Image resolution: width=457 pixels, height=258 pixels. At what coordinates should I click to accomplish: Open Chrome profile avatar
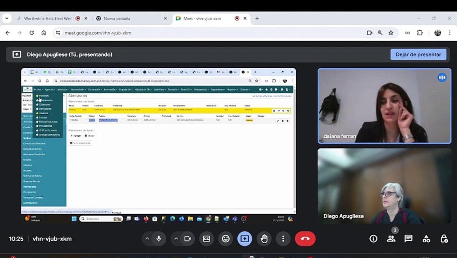click(x=438, y=33)
